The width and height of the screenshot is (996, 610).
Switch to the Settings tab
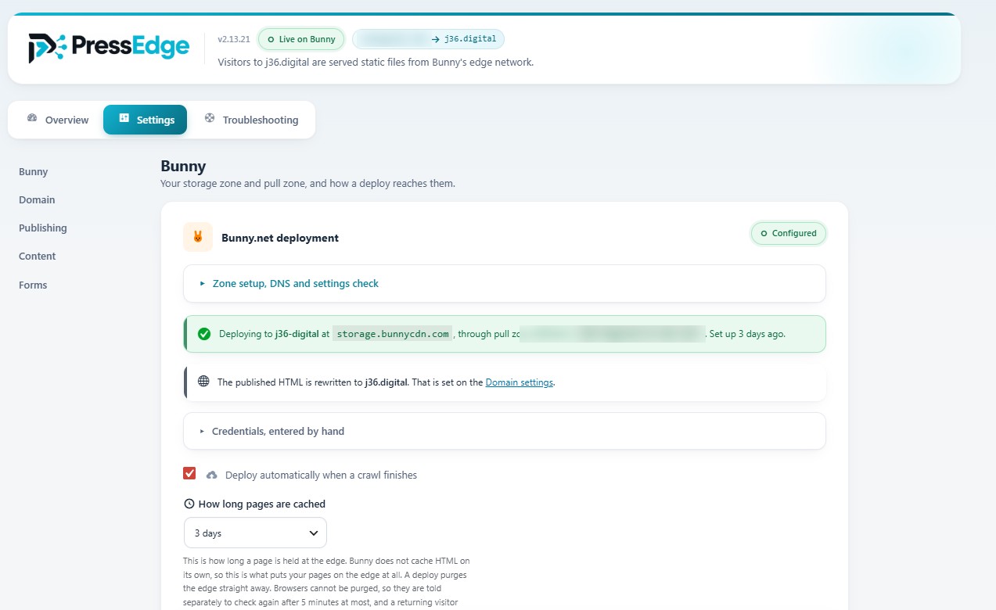pyautogui.click(x=145, y=120)
